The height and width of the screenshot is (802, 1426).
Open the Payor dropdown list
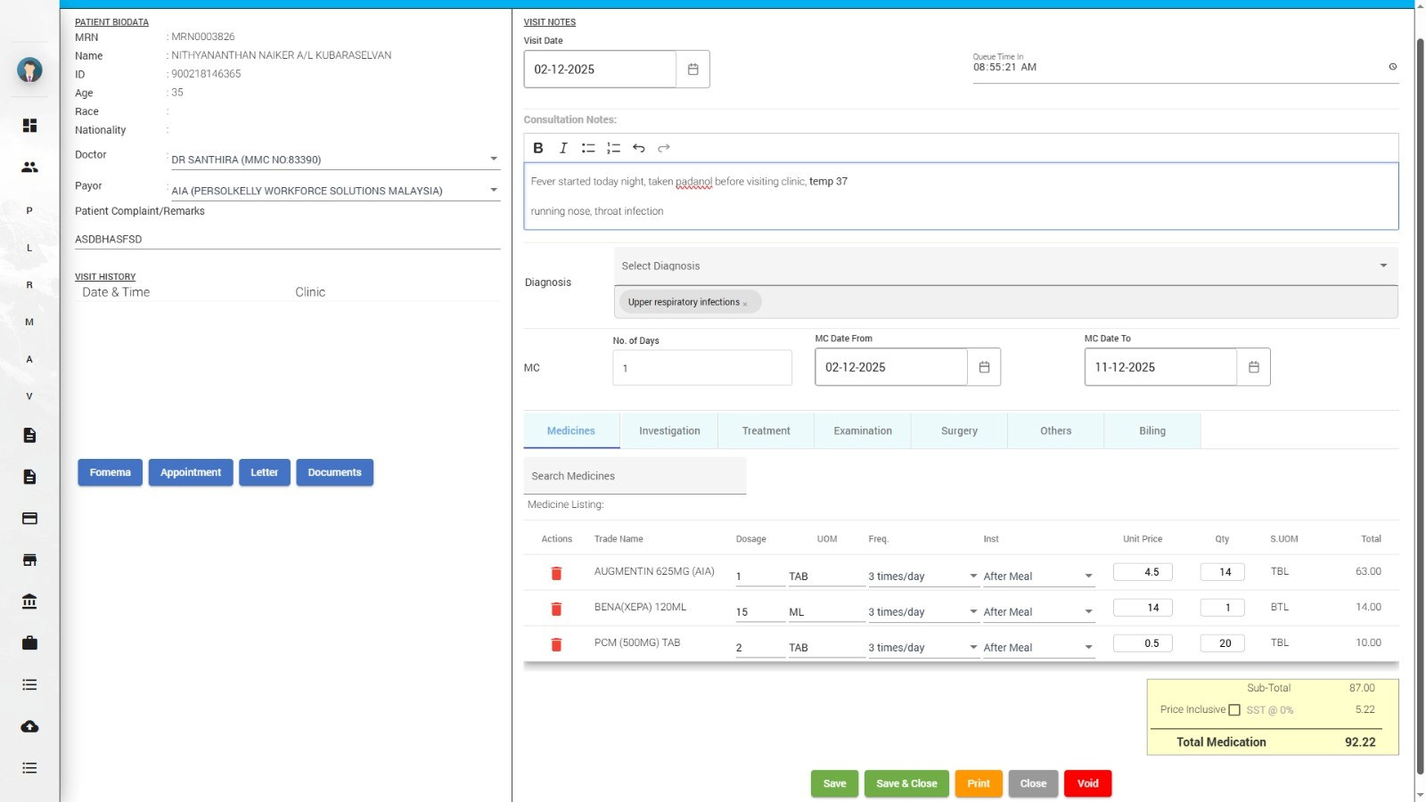(493, 191)
